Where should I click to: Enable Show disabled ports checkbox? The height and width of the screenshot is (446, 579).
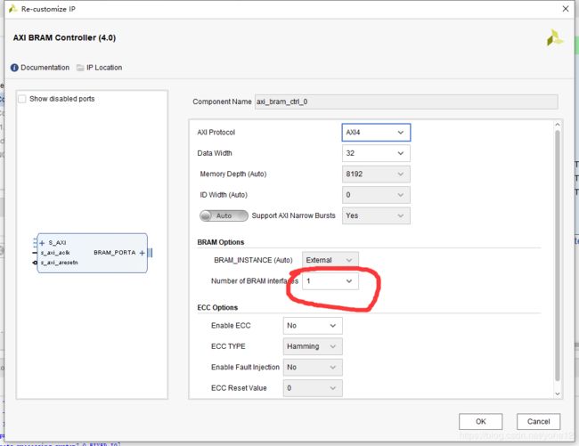[x=22, y=99]
